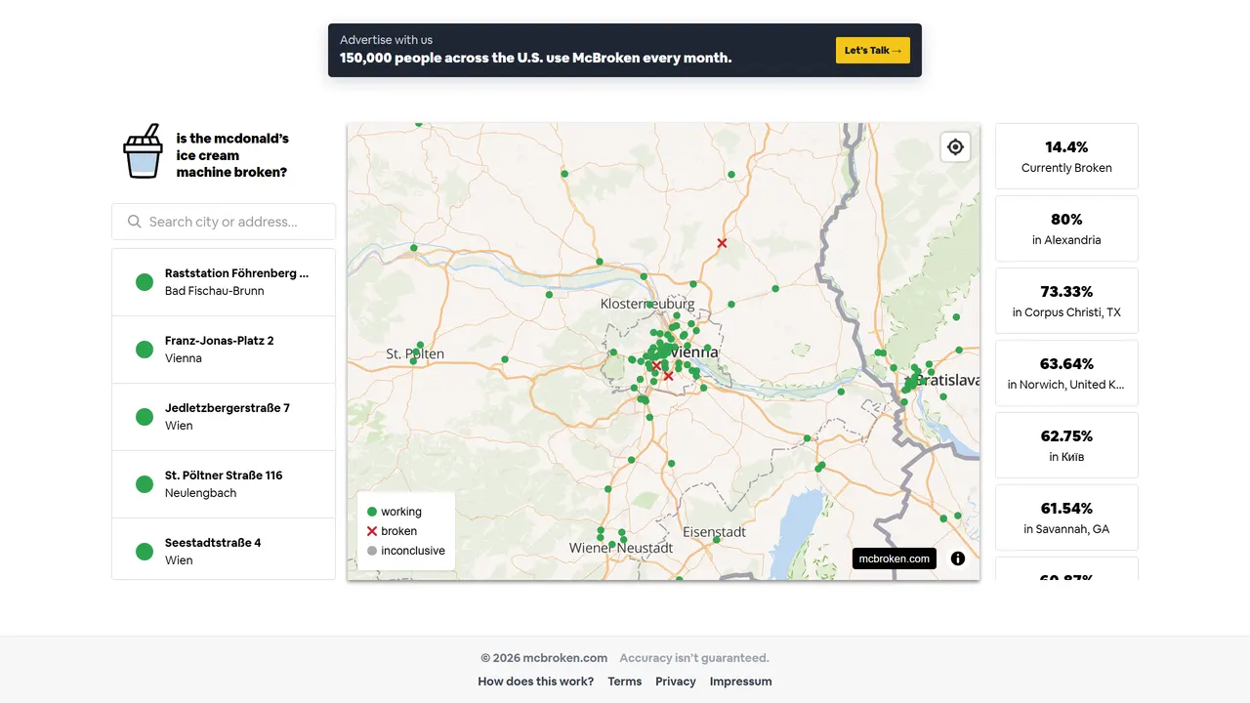This screenshot has height=703, width=1250.
Task: Click green working marker near Eisenstadt label
Action: (716, 538)
